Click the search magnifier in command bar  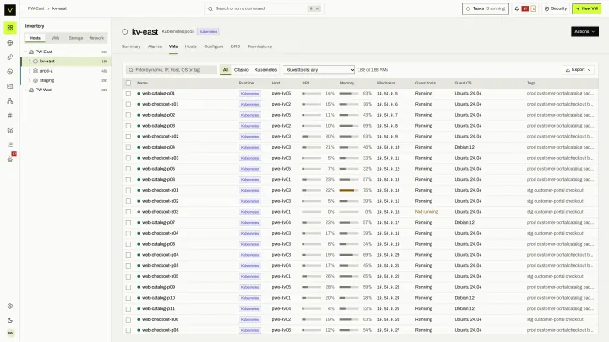[x=210, y=8]
